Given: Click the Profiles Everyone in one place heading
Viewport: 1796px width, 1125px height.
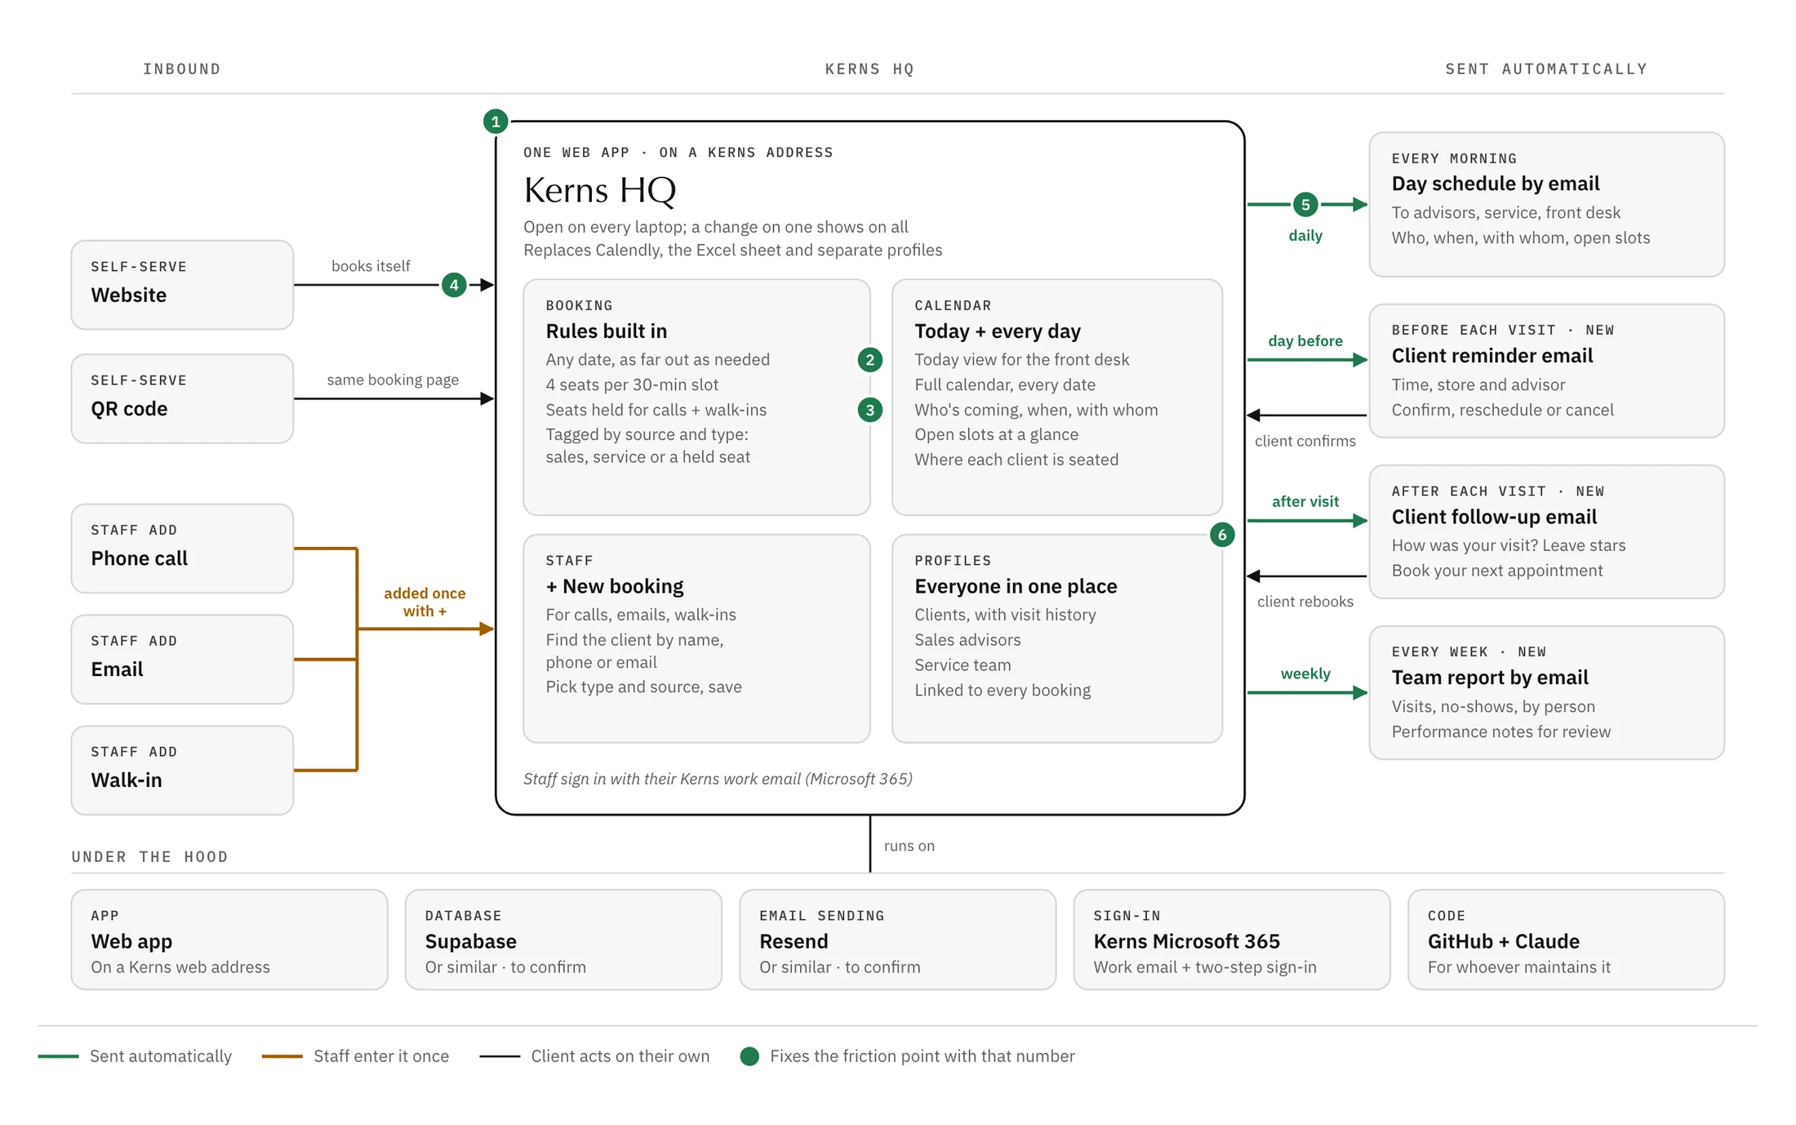Looking at the screenshot, I should pos(1016,586).
